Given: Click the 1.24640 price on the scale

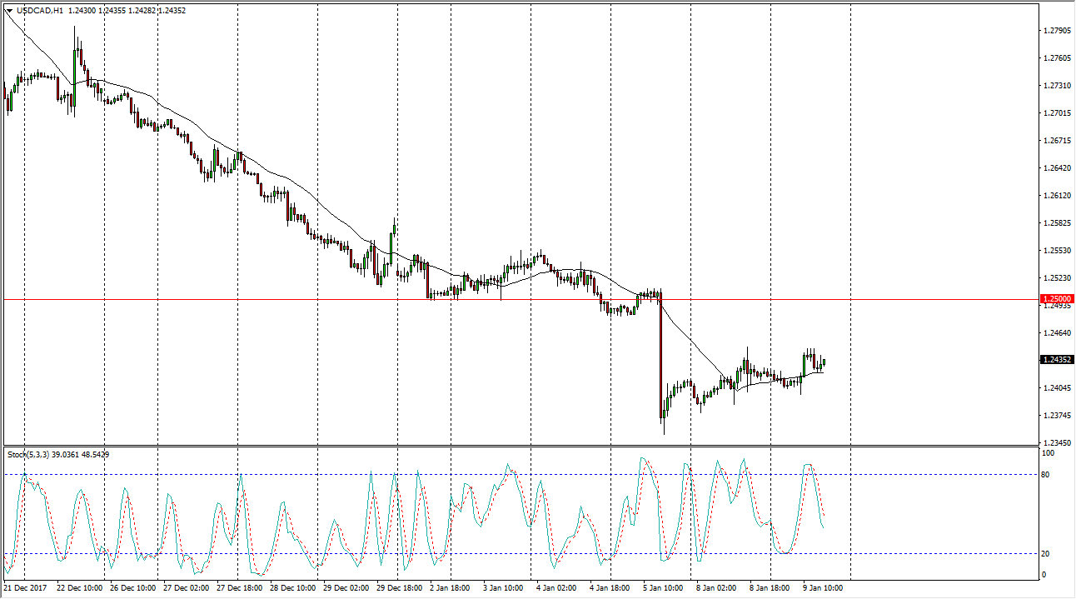Looking at the screenshot, I should (x=1055, y=333).
